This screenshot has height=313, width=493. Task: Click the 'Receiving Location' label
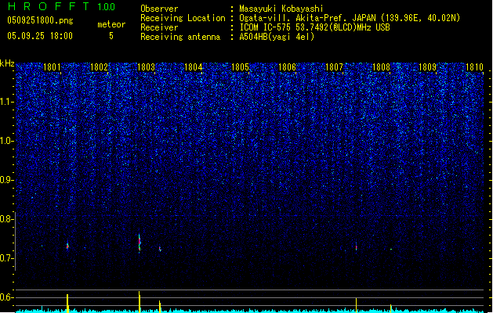[183, 18]
